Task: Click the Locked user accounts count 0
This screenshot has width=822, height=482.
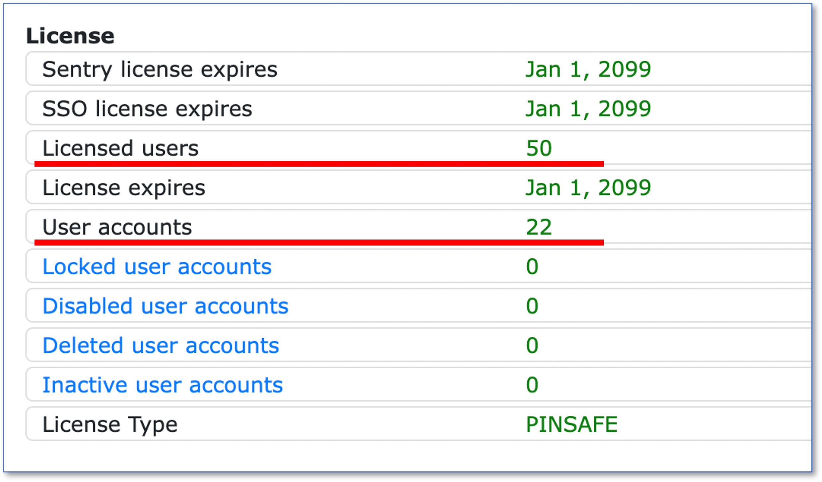Action: point(532,267)
